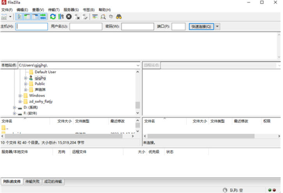
Task: Toggle the transfer queue display
Action: coord(43,17)
